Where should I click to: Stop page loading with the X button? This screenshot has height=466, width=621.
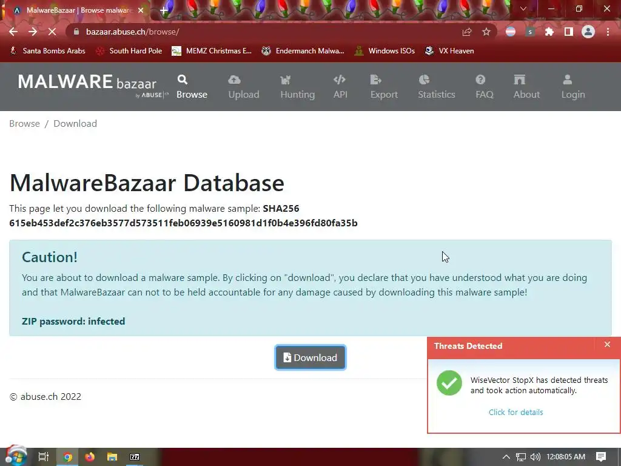coord(52,32)
